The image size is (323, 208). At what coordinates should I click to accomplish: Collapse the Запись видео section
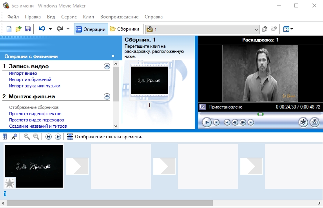coord(107,66)
